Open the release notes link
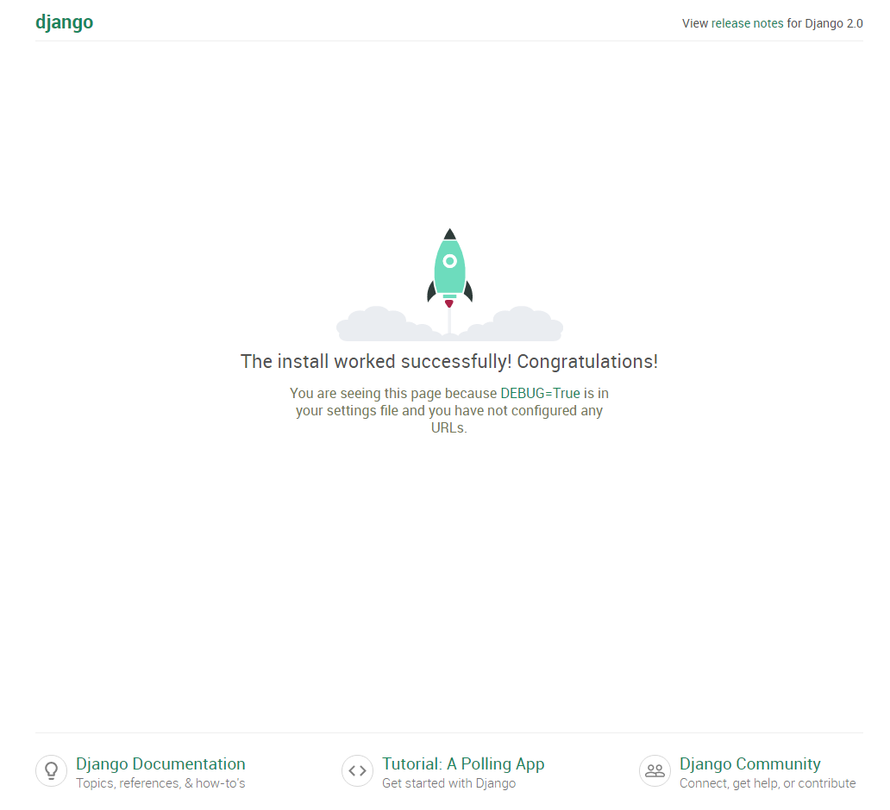Image resolution: width=890 pixels, height=810 pixels. pyautogui.click(x=747, y=23)
